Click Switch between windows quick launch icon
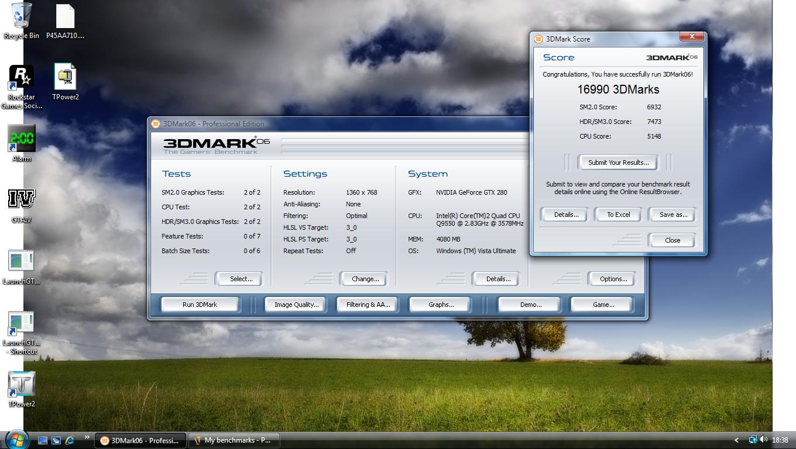 56,440
